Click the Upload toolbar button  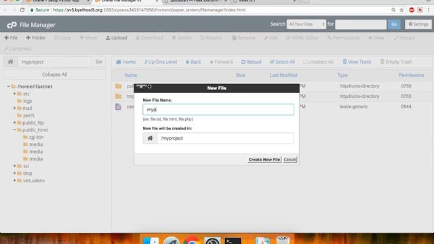[x=116, y=38]
